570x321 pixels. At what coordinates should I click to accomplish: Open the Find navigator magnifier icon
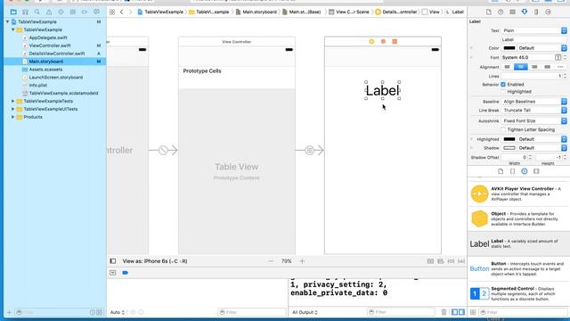pyautogui.click(x=37, y=12)
